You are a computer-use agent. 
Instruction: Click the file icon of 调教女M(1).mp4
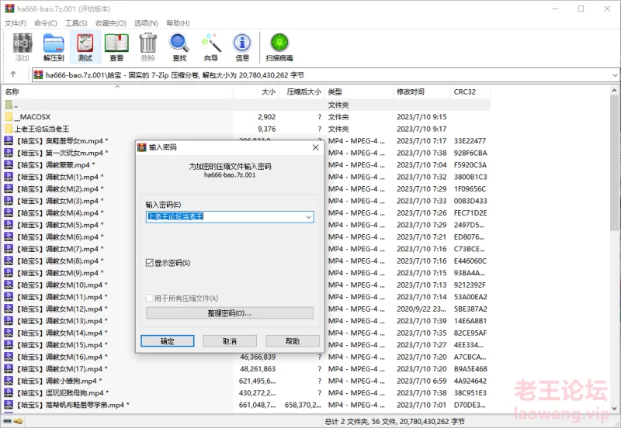click(x=9, y=177)
